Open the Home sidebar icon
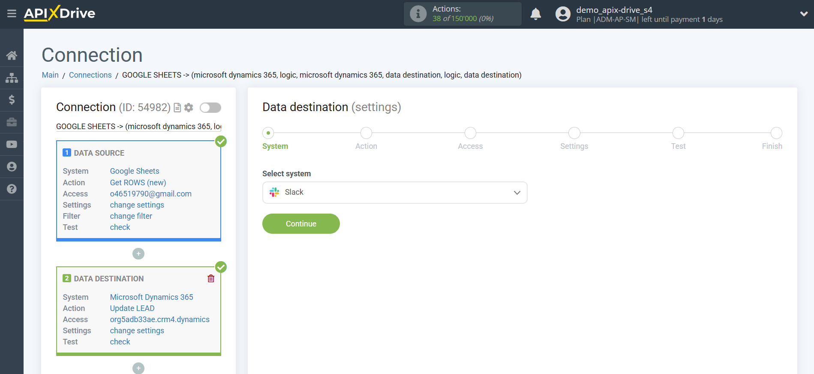 tap(12, 55)
